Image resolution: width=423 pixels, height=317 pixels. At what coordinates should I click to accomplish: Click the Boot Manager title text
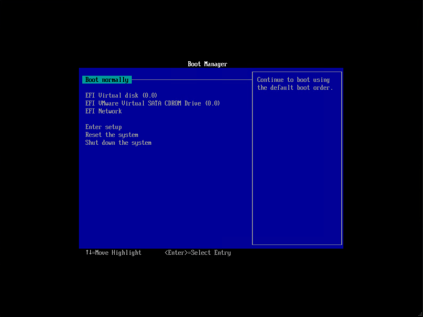pyautogui.click(x=207, y=64)
